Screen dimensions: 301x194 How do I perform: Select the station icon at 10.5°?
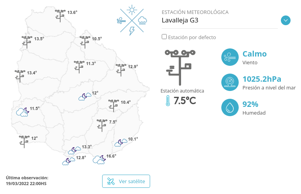pyautogui.click(x=85, y=42)
